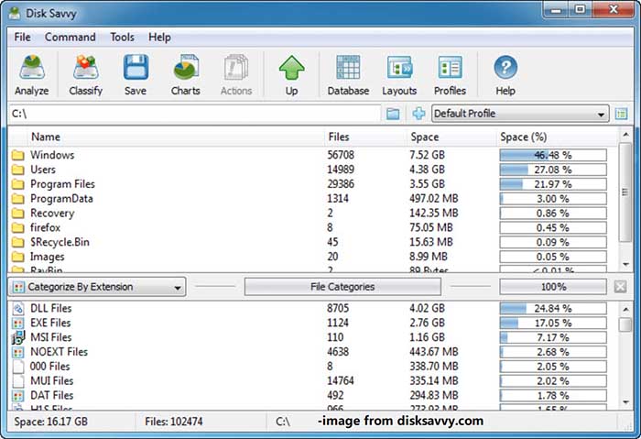The image size is (641, 439).
Task: Click the Recovery folder icon
Action: [x=17, y=214]
